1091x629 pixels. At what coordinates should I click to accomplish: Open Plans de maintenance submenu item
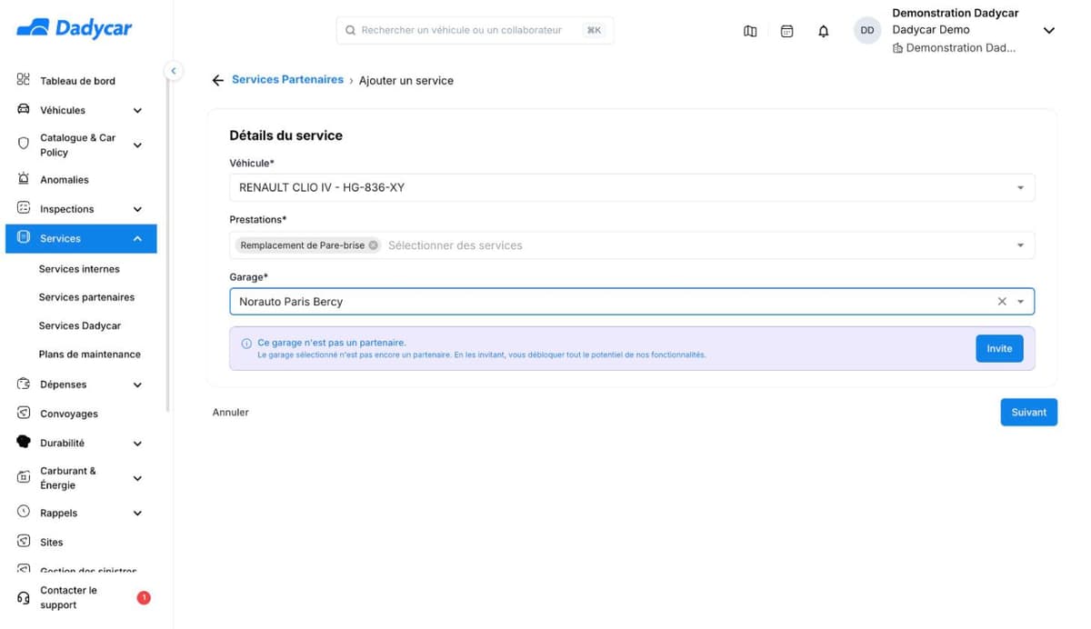[x=90, y=354]
